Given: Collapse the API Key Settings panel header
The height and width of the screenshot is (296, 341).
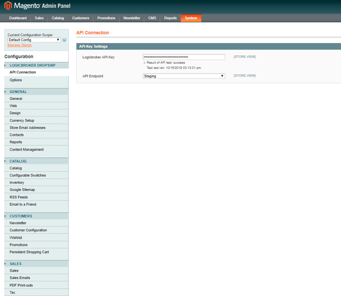Looking at the screenshot, I should tap(208, 46).
